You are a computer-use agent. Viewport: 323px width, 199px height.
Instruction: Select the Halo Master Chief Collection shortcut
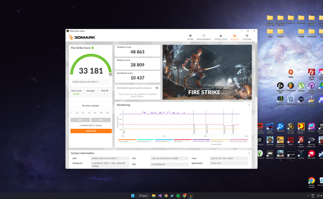pyautogui.click(x=311, y=142)
